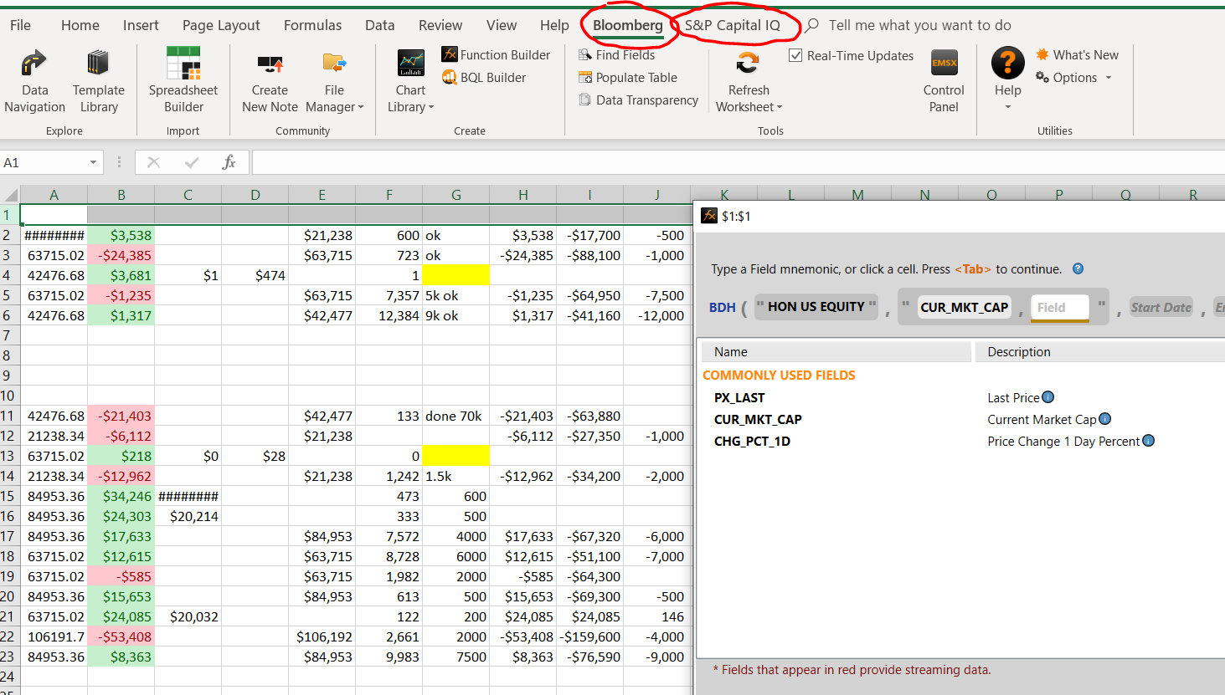Open the BQL Builder

click(x=484, y=78)
